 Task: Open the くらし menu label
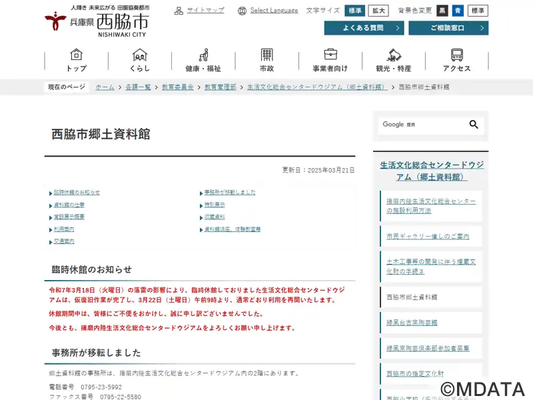click(140, 69)
